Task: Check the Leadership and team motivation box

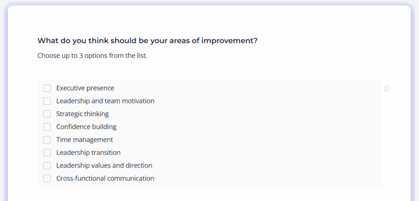Action: click(x=47, y=101)
